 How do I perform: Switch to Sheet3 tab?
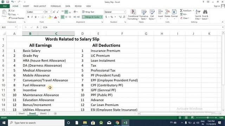pyautogui.click(x=43, y=113)
